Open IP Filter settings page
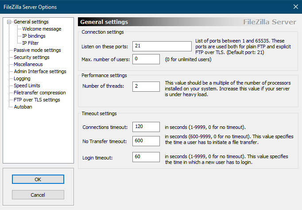The height and width of the screenshot is (210, 302). pyautogui.click(x=30, y=43)
